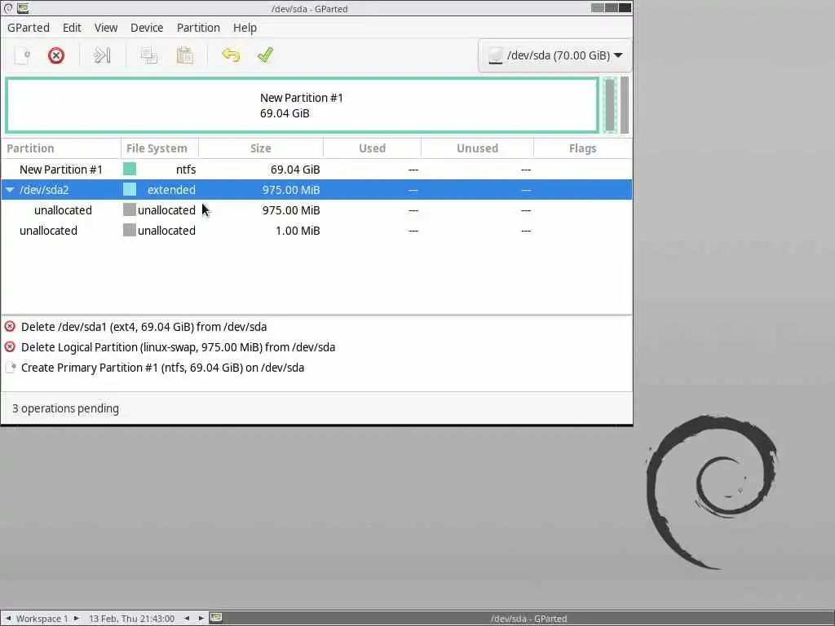Screen dimensions: 835x626
Task: Click the File System column header
Action: [159, 148]
